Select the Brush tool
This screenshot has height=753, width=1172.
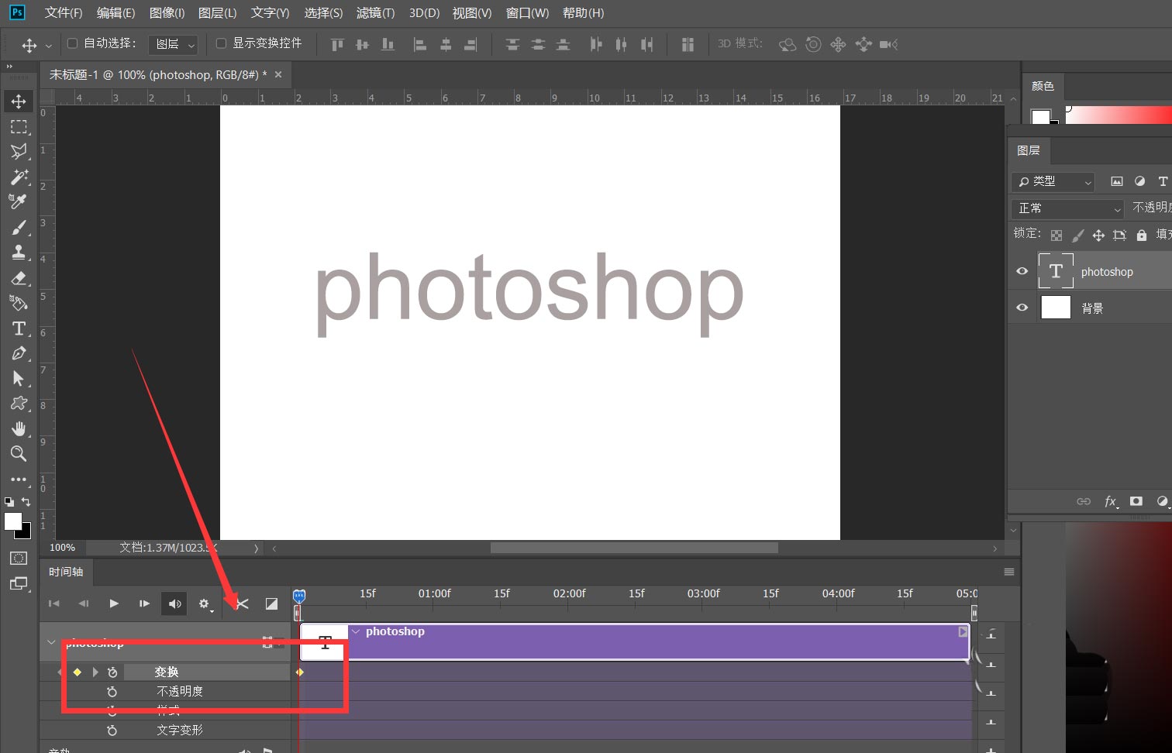click(x=19, y=227)
